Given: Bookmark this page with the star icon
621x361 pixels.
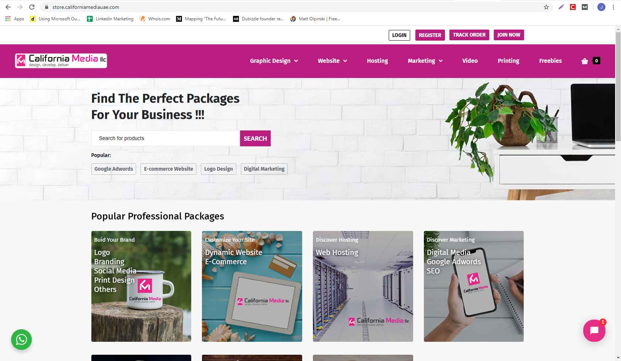Looking at the screenshot, I should [x=546, y=7].
